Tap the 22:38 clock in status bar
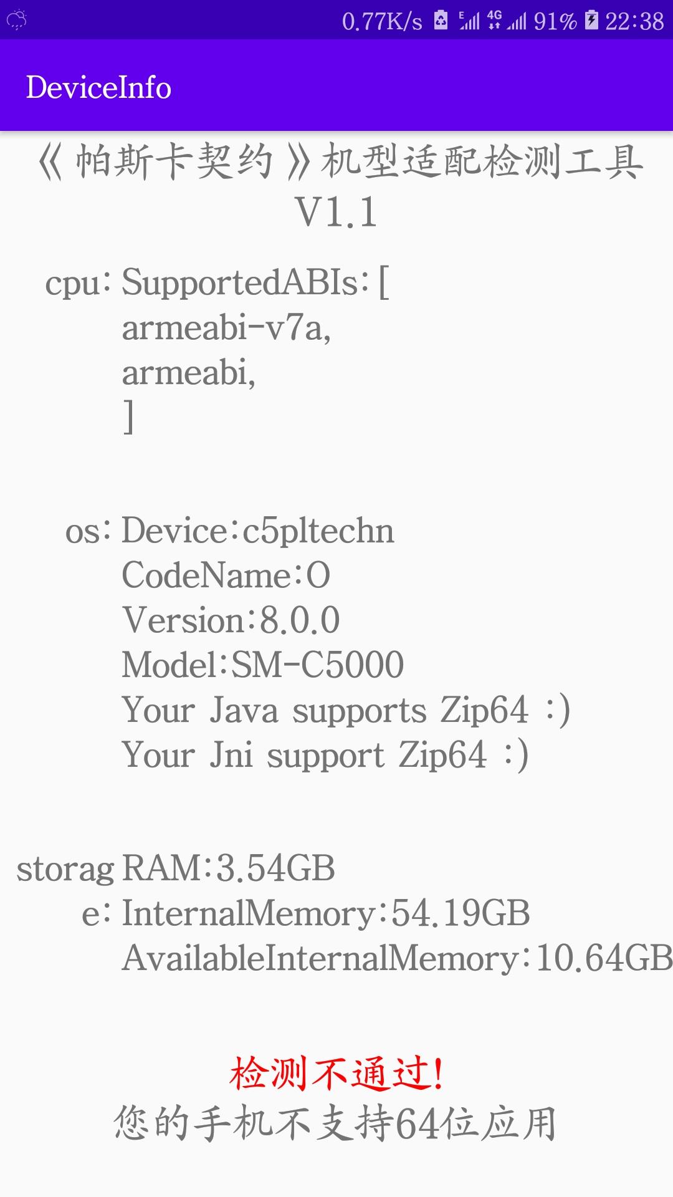 pyautogui.click(x=634, y=21)
